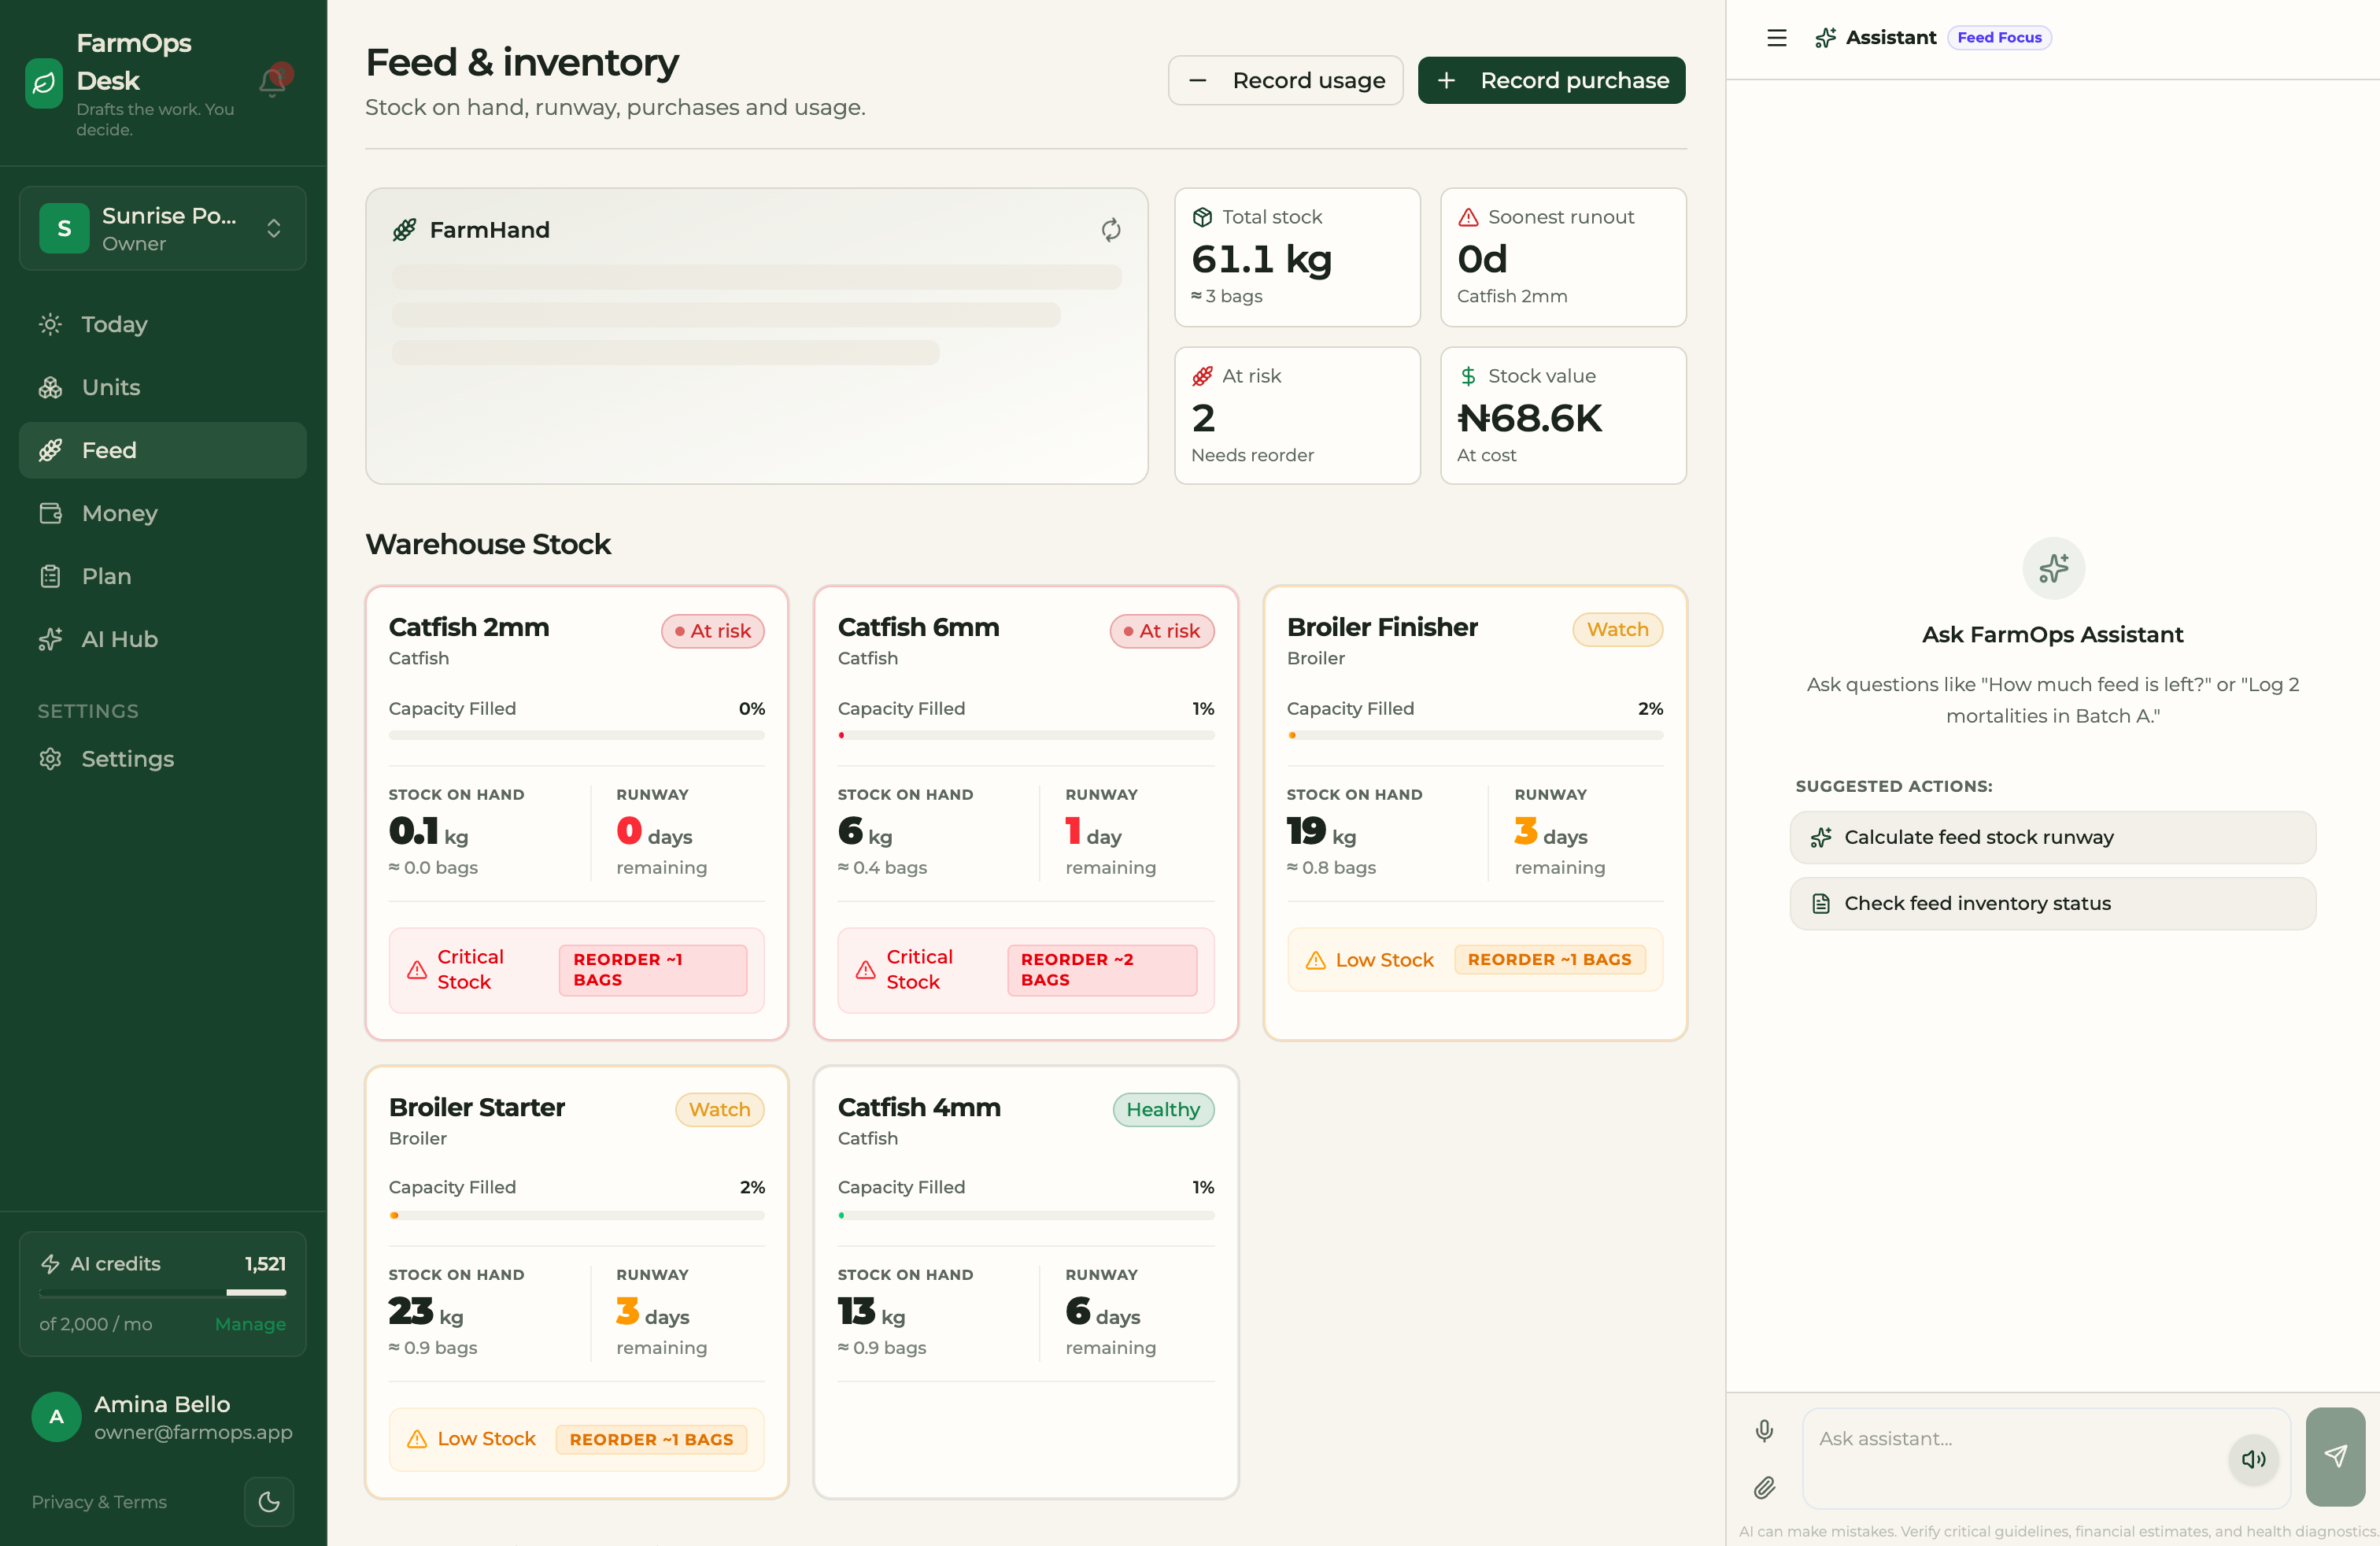Toggle read-aloud speaker in assistant box
Viewport: 2380px width, 1546px height.
coord(2253,1459)
